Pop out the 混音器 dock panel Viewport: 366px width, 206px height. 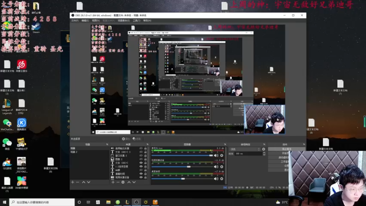pos(225,144)
